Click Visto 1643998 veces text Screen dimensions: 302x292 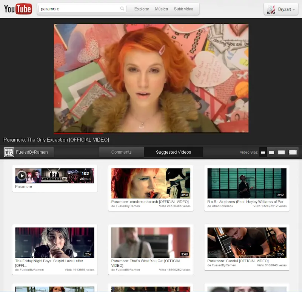coord(80,270)
